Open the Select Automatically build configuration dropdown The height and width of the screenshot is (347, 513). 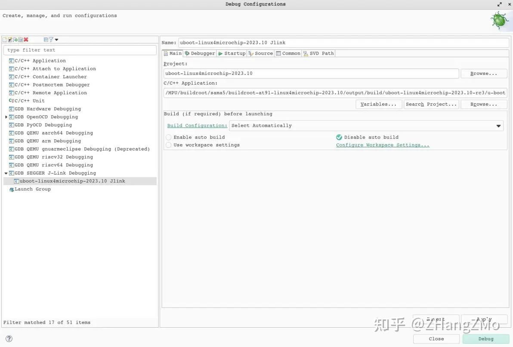[498, 126]
